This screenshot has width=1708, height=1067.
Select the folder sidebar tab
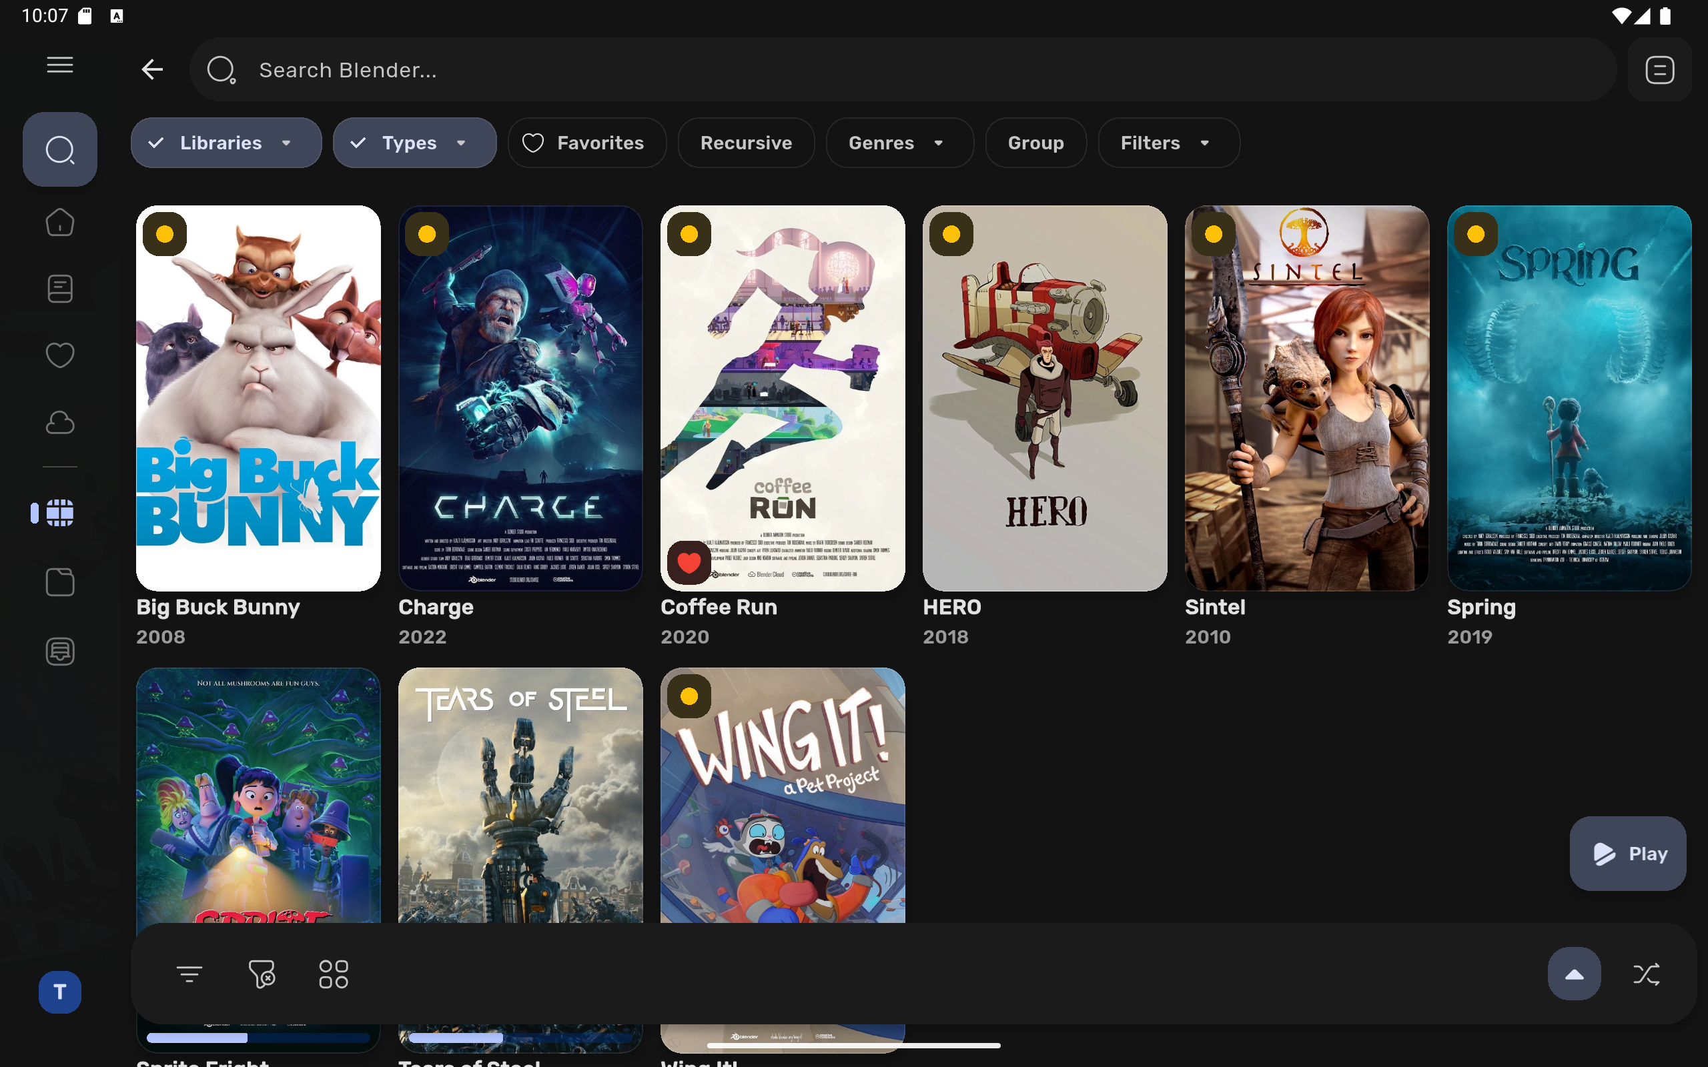pyautogui.click(x=60, y=582)
